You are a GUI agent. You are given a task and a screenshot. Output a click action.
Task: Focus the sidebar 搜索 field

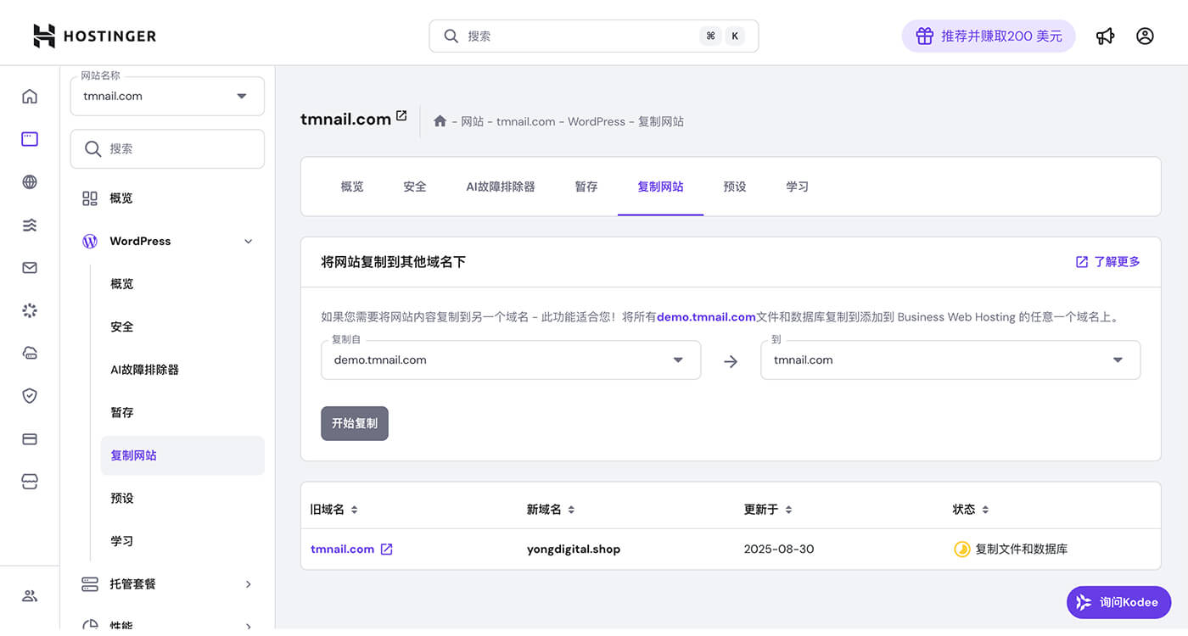pyautogui.click(x=167, y=149)
